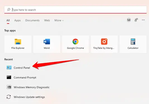Open Command Prompt from Recent
Screen dimensions: 149x104
tap(25, 77)
